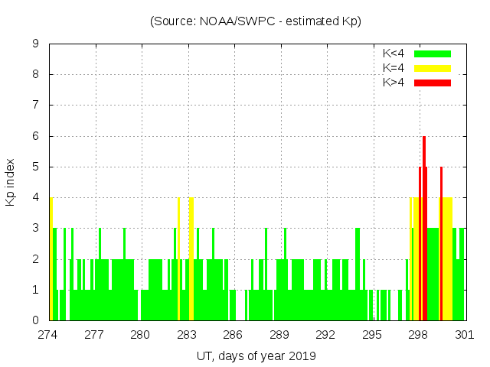Click the red K>4 legend swatch
Image resolution: width=490 pixels, height=367 pixels.
(x=433, y=83)
